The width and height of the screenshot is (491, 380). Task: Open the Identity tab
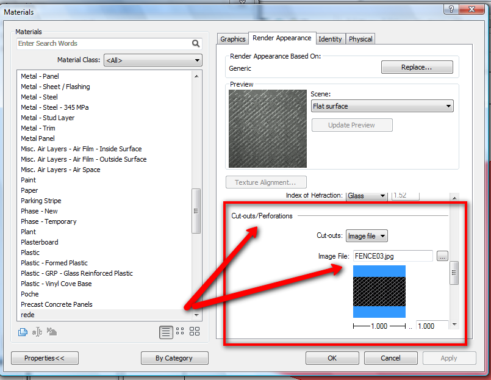(330, 39)
